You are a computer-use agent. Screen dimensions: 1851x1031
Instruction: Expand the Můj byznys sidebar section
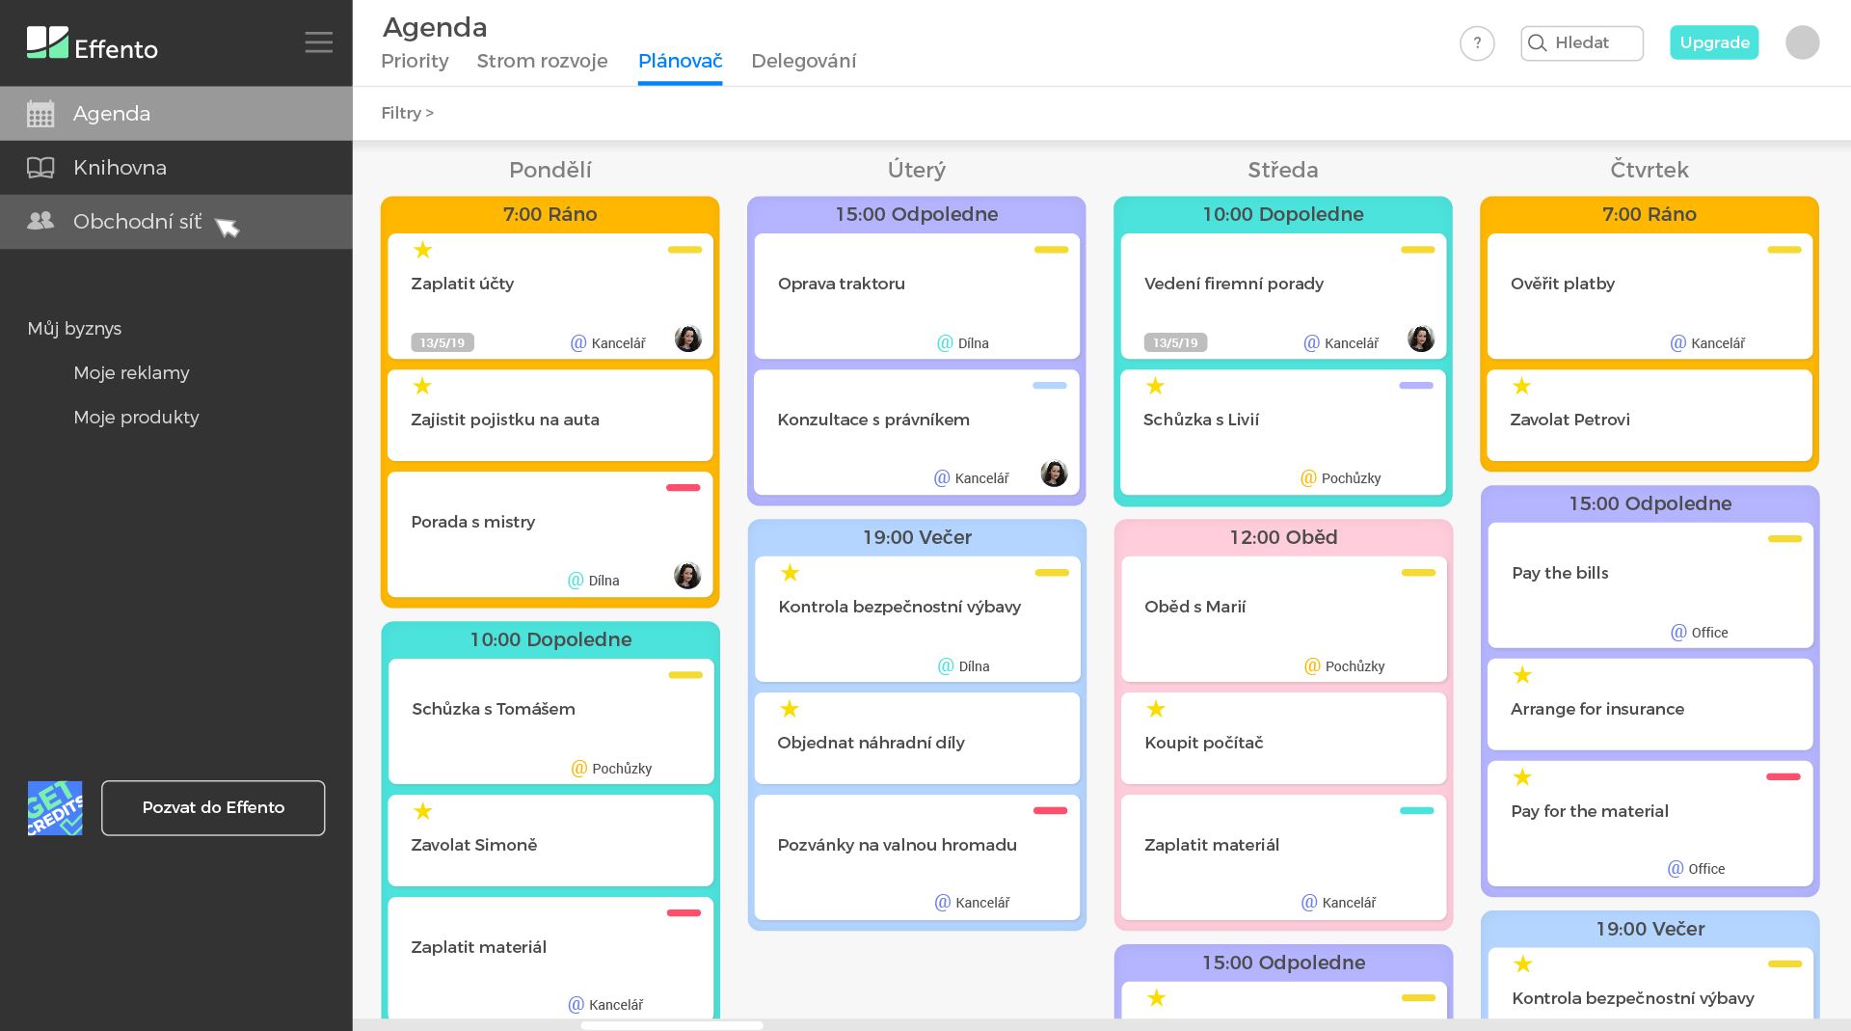click(x=74, y=329)
